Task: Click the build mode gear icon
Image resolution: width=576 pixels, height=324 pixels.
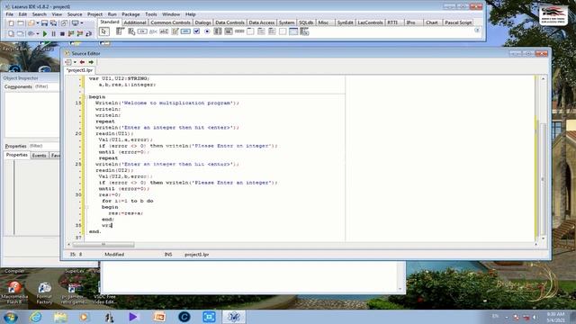Action: (x=31, y=33)
